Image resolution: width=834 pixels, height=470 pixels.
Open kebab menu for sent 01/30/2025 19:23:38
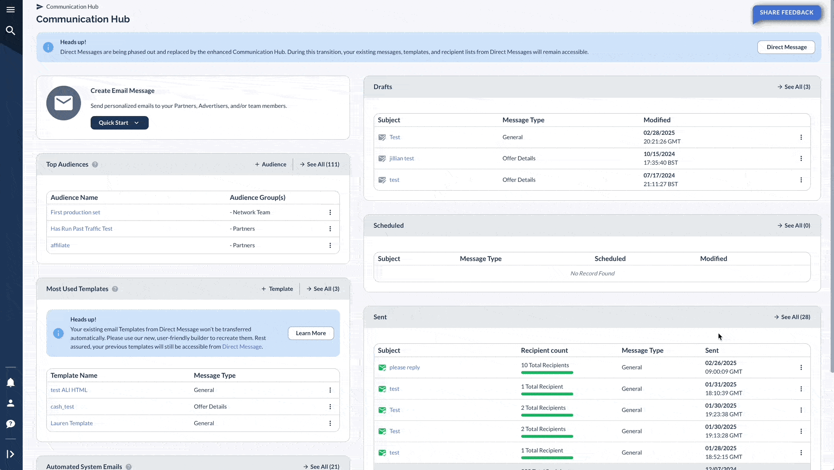point(801,410)
